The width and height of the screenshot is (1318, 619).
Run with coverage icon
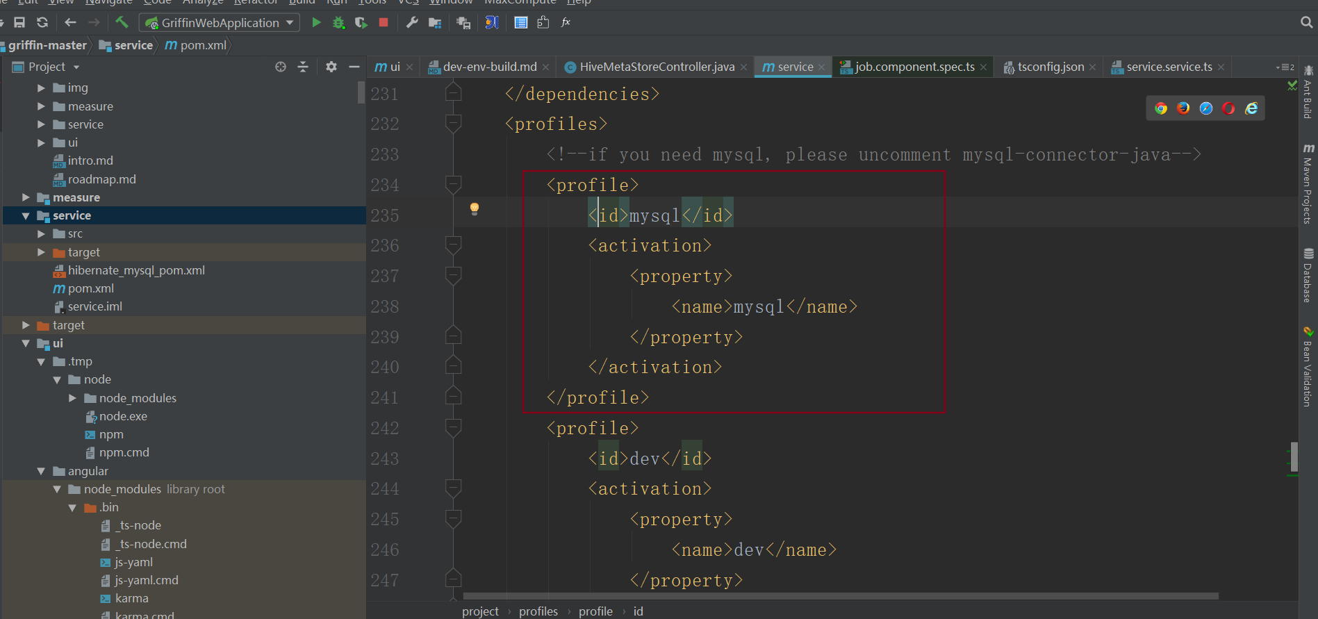point(361,22)
